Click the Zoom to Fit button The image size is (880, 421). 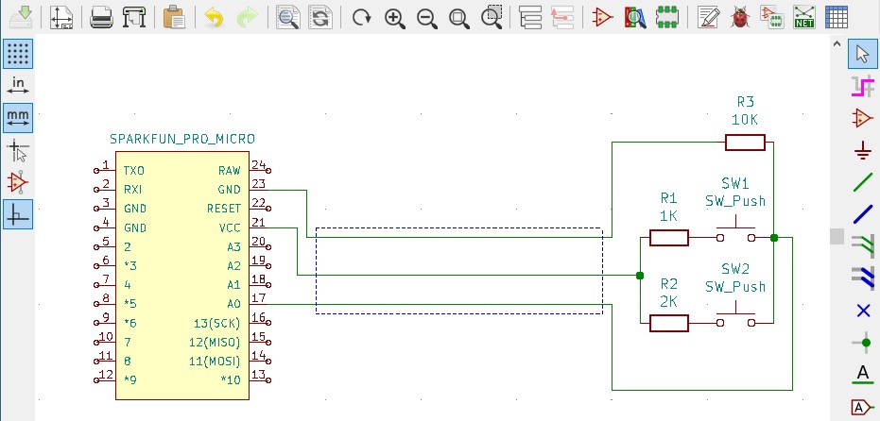459,17
